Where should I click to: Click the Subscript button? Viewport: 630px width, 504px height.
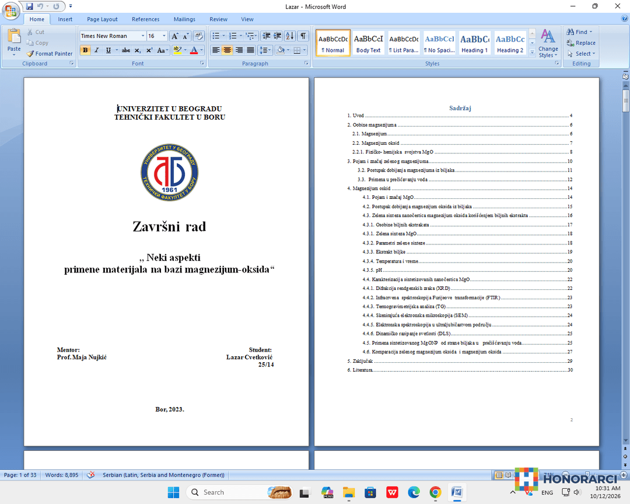coord(138,50)
